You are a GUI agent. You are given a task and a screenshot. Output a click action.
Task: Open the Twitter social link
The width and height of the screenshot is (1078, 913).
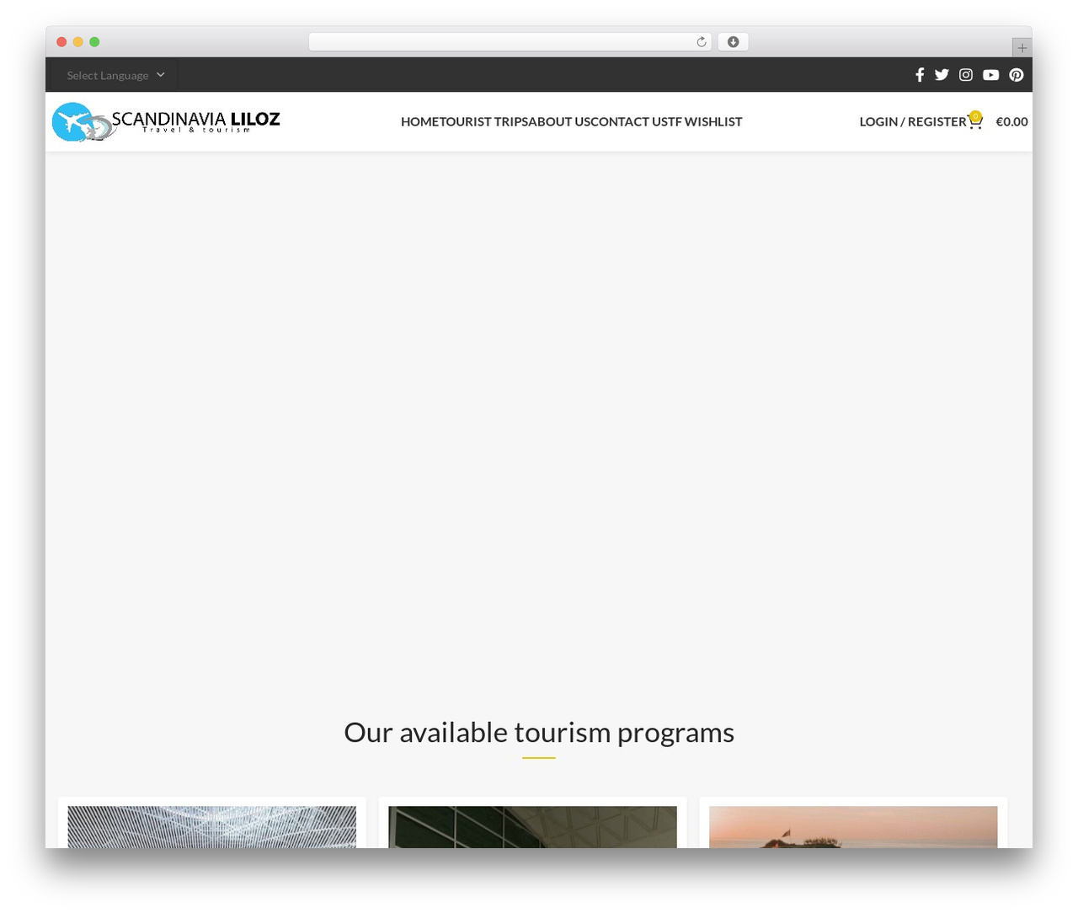[942, 75]
